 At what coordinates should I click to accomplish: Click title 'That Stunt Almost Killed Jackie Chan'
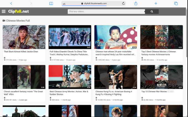(21, 51)
